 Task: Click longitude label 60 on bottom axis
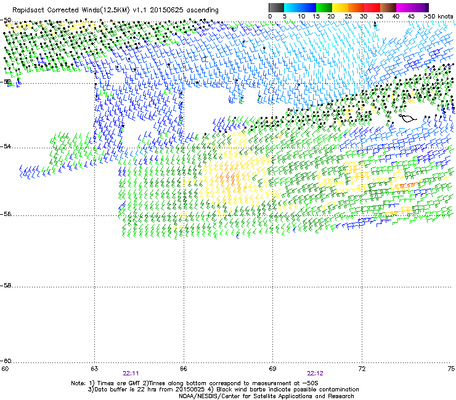point(5,369)
